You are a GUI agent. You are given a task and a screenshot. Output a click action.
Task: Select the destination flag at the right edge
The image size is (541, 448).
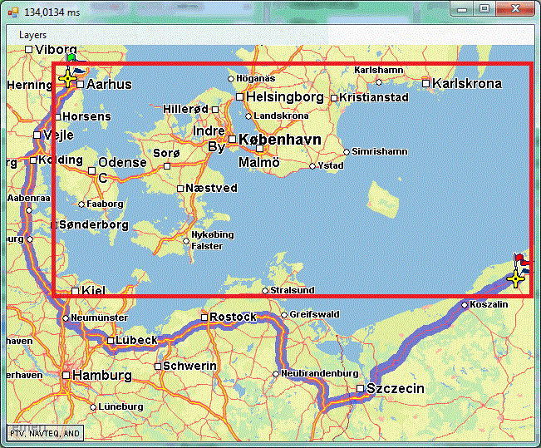pos(522,262)
